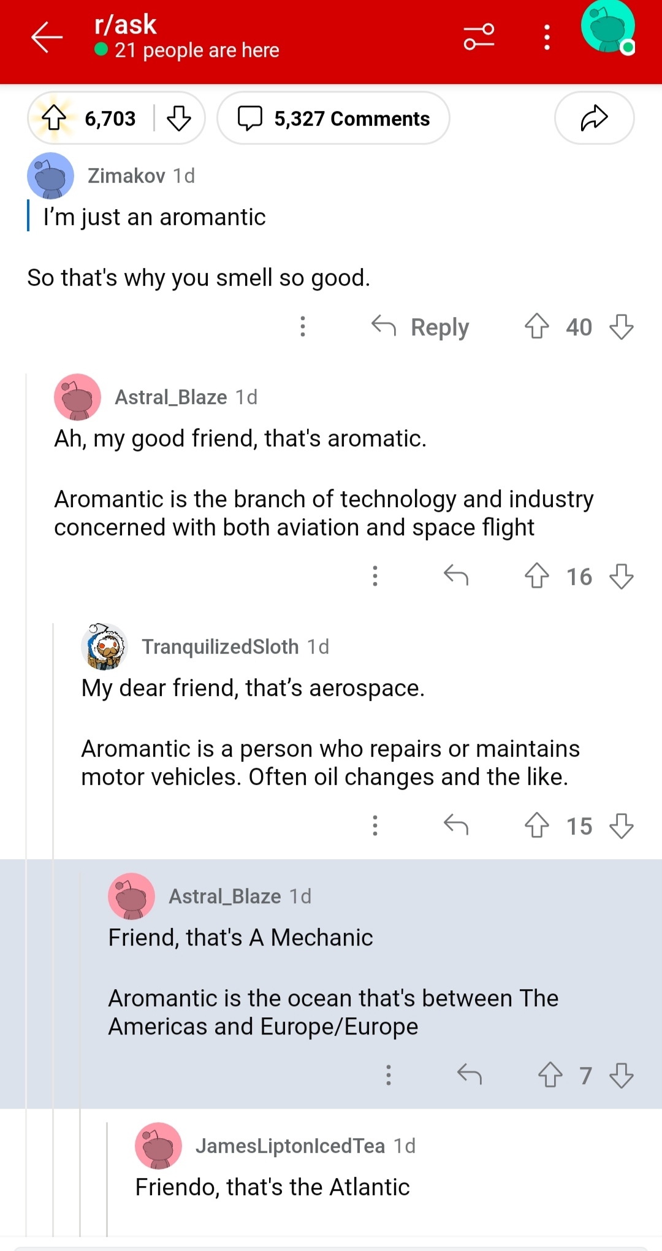Open more options on TranquilizedSloth's comment
The image size is (662, 1251).
(375, 825)
